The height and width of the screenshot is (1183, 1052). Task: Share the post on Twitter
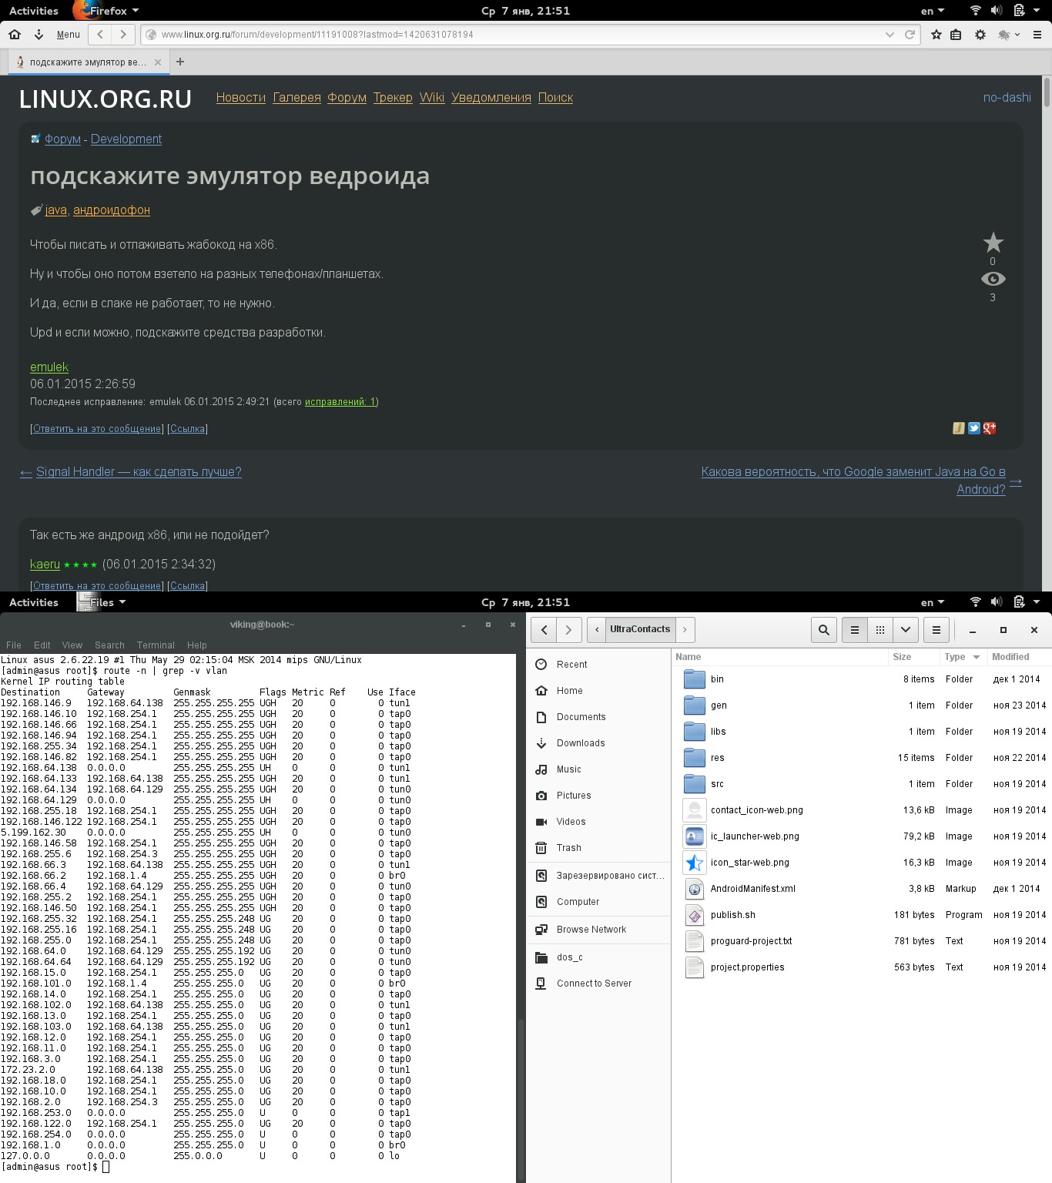pyautogui.click(x=974, y=428)
